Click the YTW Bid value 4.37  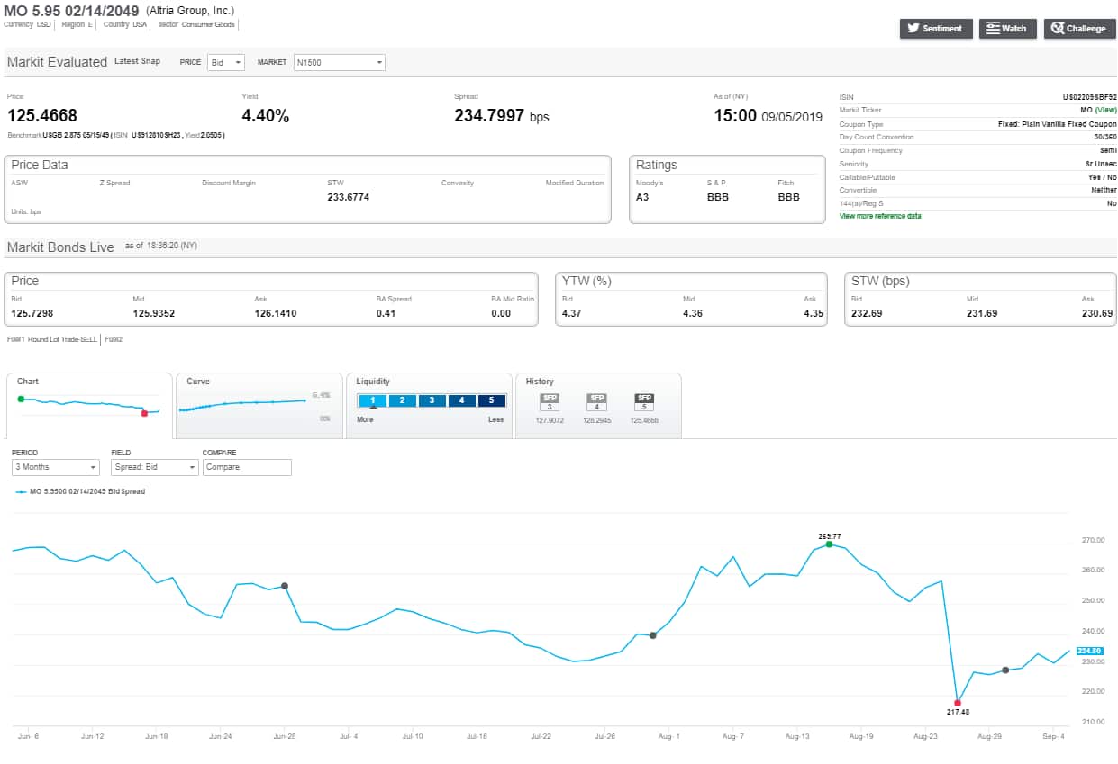click(x=572, y=313)
